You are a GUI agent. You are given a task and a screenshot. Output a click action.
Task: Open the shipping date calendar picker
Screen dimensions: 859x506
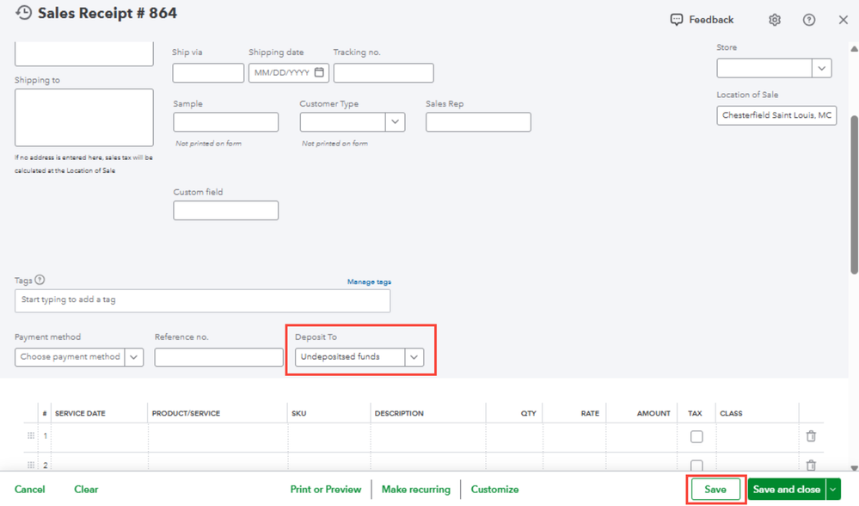(x=319, y=73)
